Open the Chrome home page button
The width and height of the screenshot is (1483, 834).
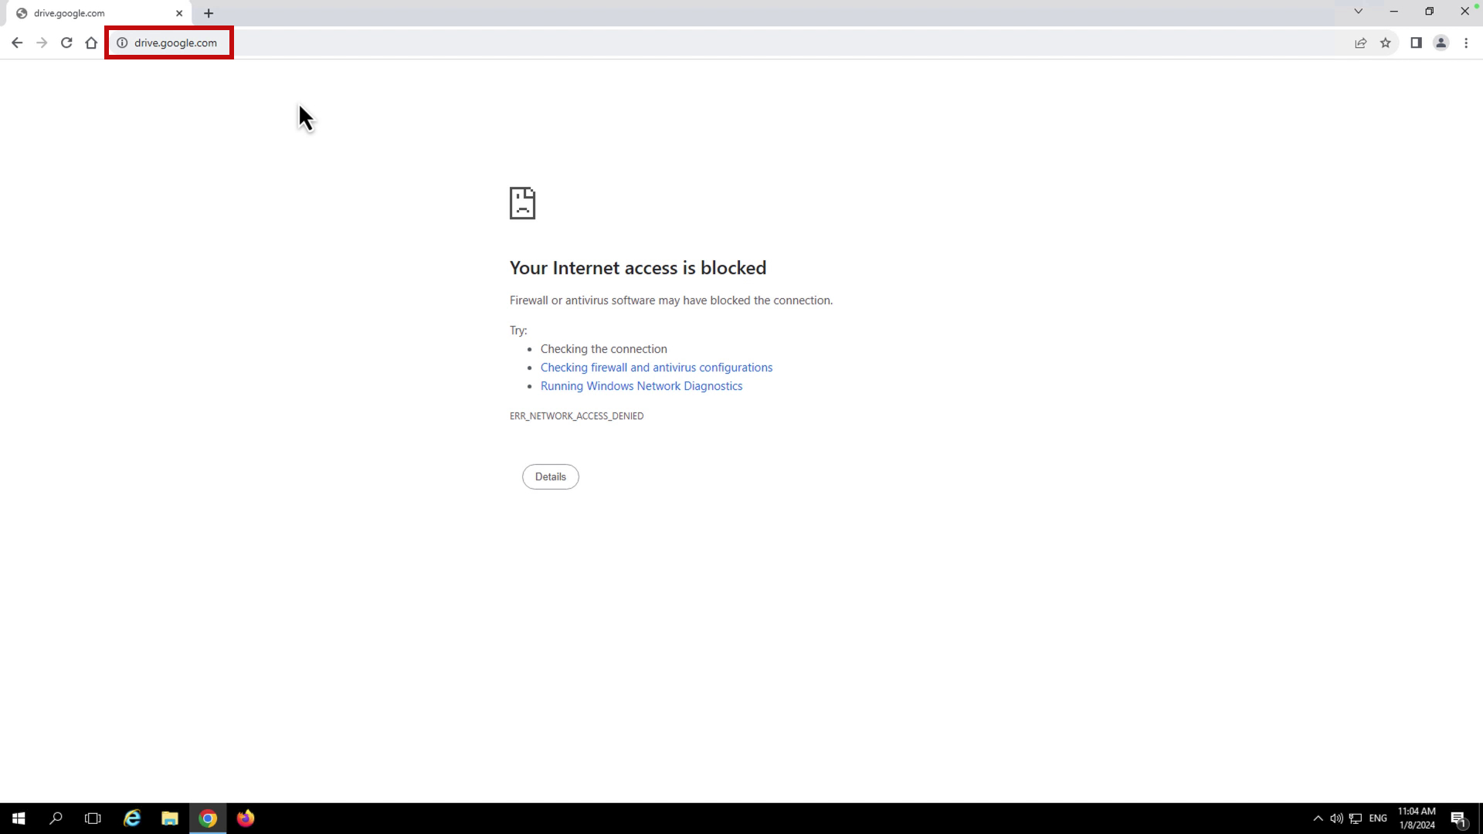coord(91,43)
